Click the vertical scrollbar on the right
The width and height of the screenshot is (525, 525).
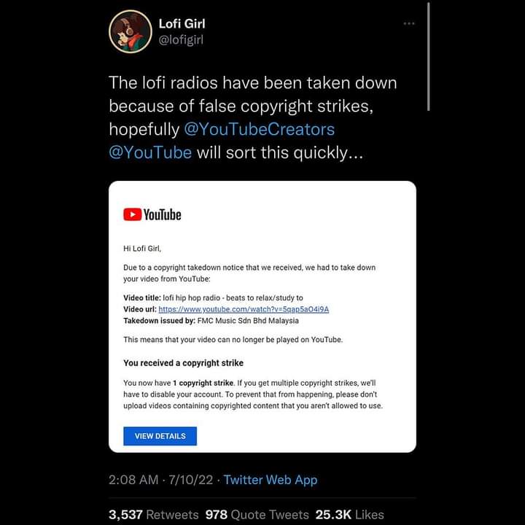click(429, 55)
